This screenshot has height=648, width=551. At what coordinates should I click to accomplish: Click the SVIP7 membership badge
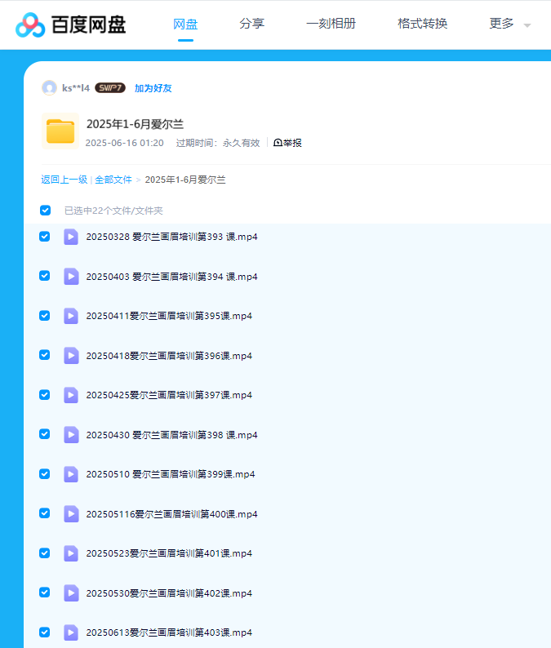[110, 88]
